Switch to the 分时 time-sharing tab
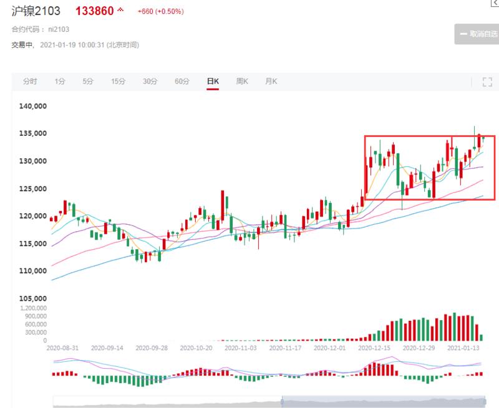Image resolution: width=499 pixels, height=408 pixels. pos(30,82)
